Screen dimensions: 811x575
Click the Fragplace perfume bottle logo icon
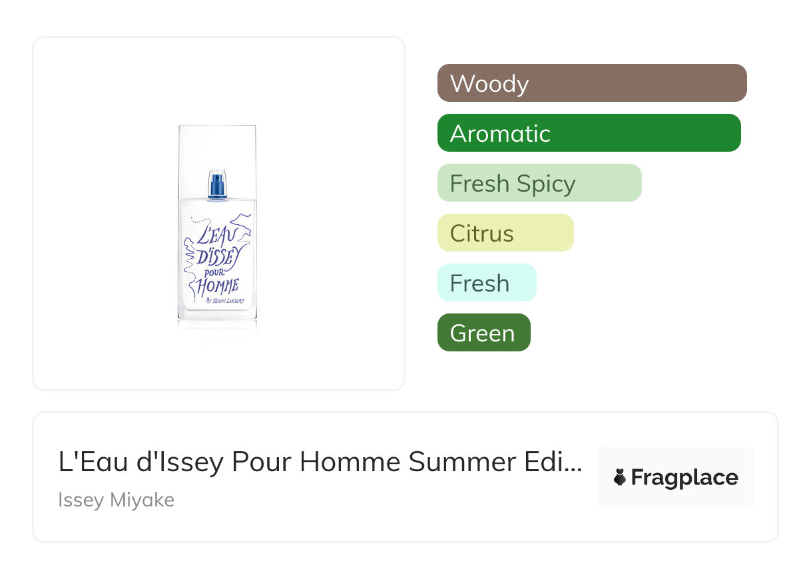click(620, 477)
